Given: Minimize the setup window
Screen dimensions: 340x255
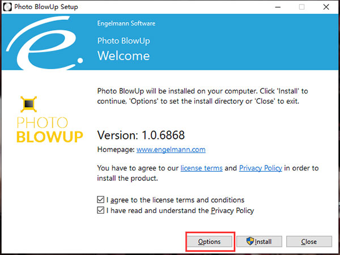Looking at the screenshot, I should (x=277, y=7).
